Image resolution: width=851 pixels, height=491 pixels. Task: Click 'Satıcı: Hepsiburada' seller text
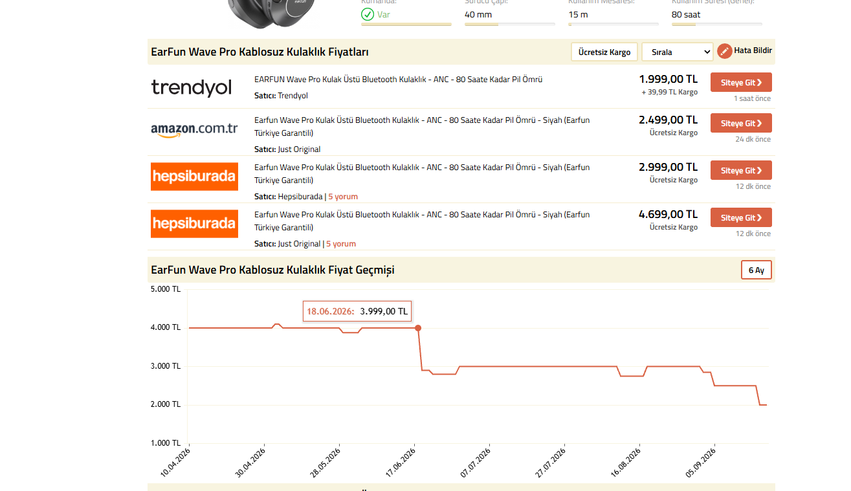pos(288,197)
